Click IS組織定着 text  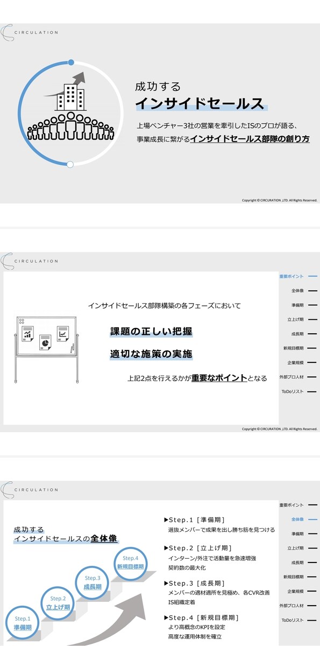(x=183, y=602)
